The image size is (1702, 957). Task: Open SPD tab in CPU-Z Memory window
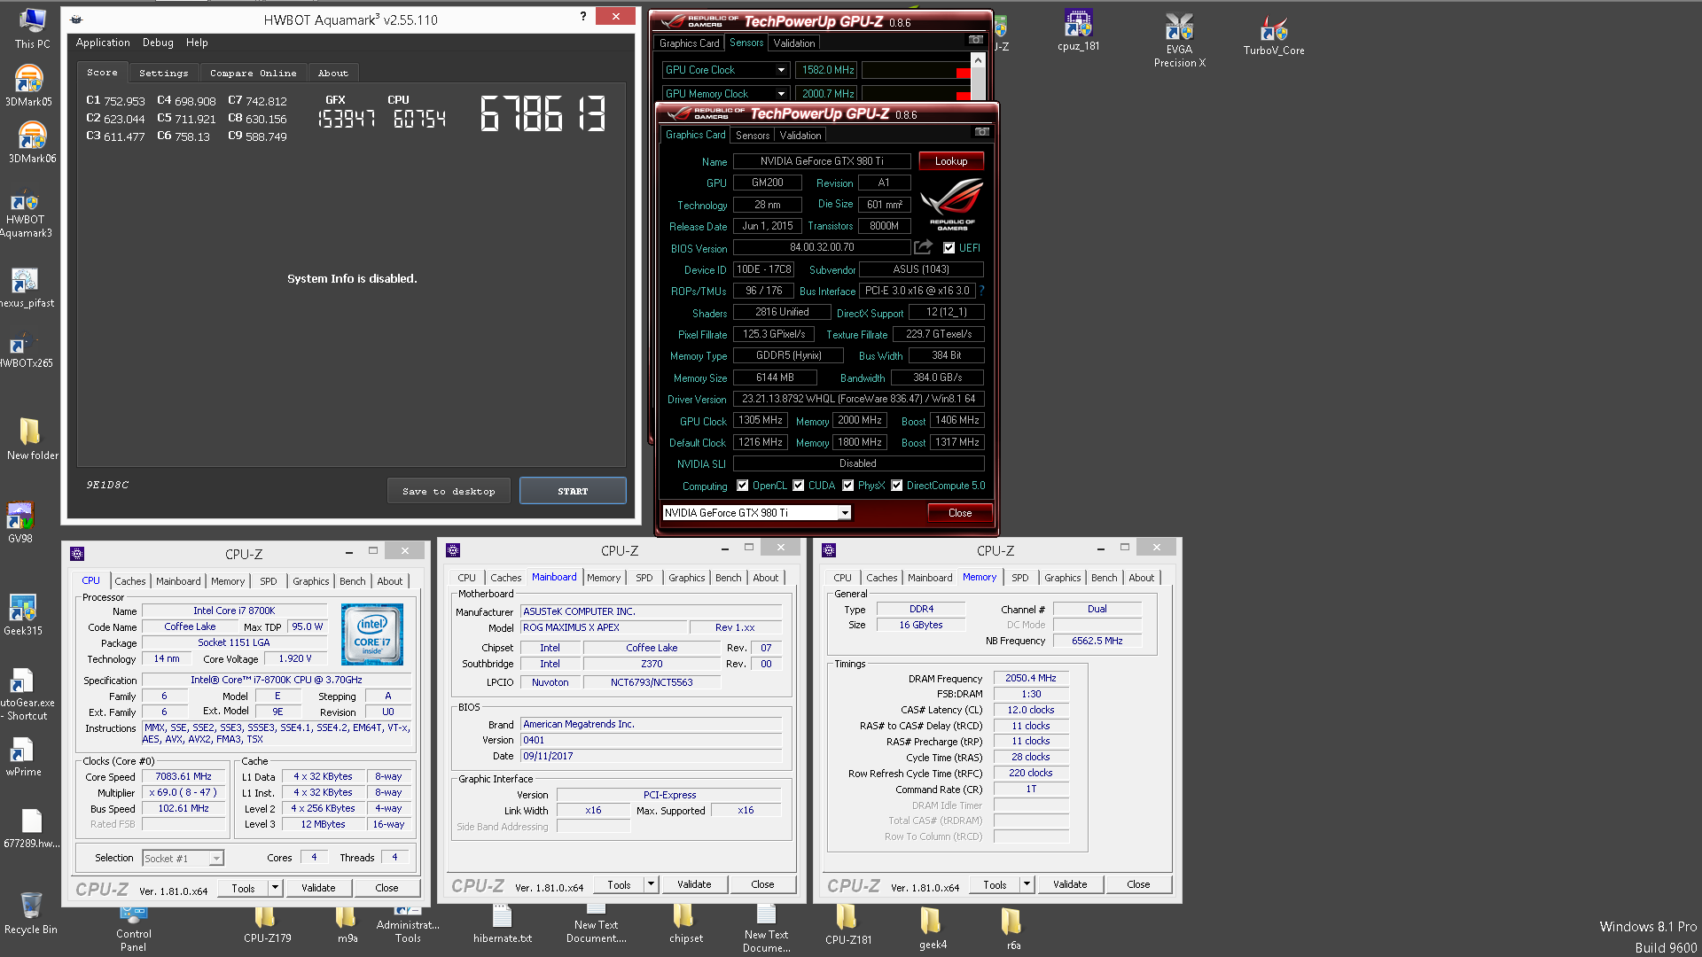1020,578
